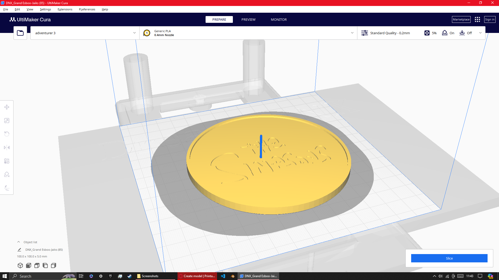The width and height of the screenshot is (499, 280).
Task: Open Windows Settings gear on taskbar
Action: click(101, 276)
